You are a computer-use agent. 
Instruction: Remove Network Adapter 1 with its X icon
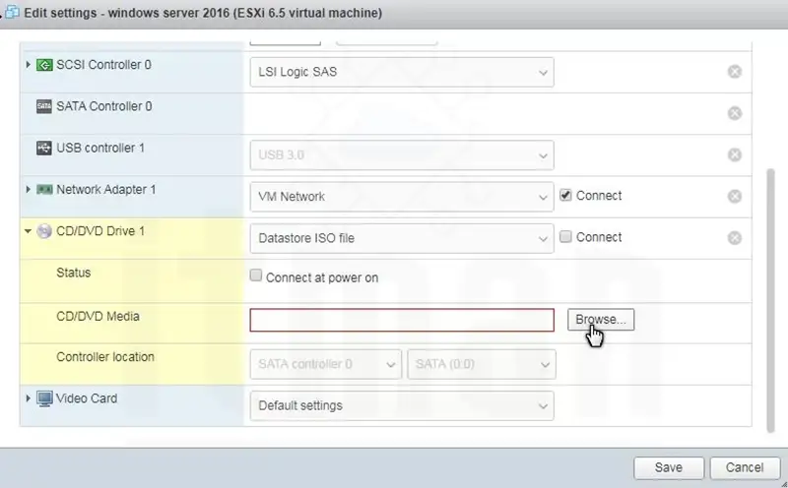tap(734, 197)
